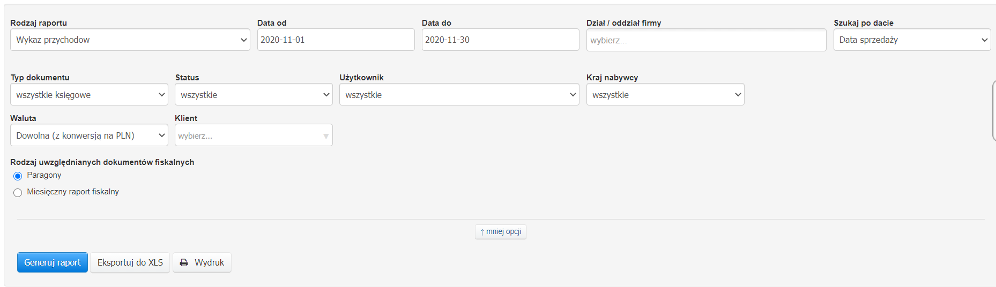Viewport: 996px width, 287px height.
Task: Open the Typ dokumentu dropdown
Action: coord(89,95)
